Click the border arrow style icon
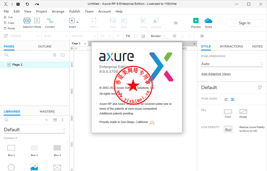The width and height of the screenshot is (267, 171). click(x=189, y=36)
